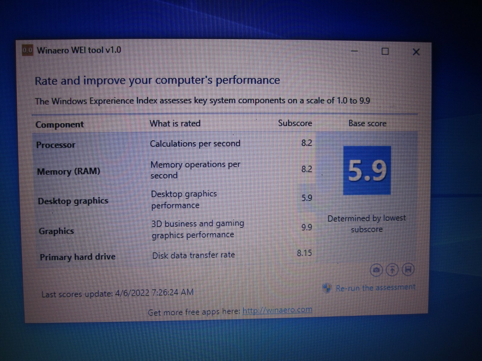Select the Graphics row label
482x361 pixels.
pos(56,231)
